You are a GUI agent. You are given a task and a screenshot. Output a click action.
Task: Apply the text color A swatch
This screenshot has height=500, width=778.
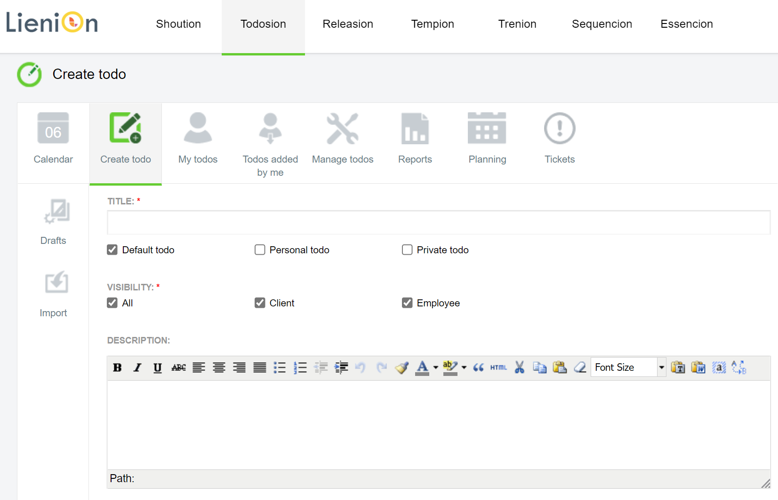point(422,367)
